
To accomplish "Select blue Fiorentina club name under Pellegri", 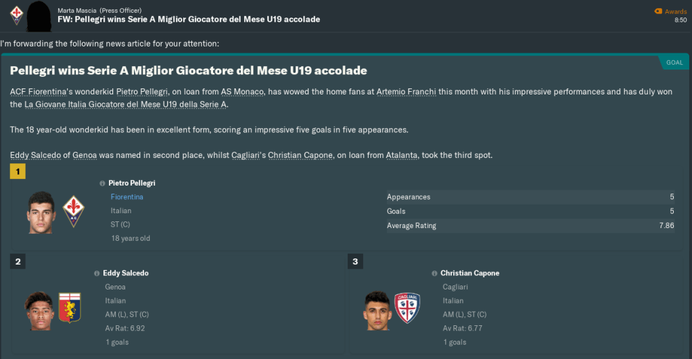I will (126, 197).
